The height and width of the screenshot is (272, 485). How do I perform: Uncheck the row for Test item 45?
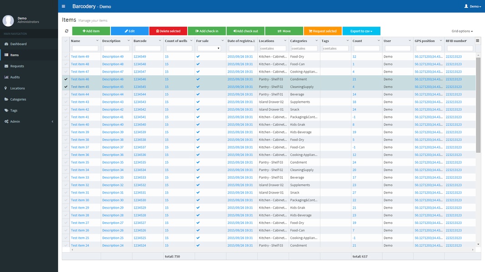tap(65, 87)
